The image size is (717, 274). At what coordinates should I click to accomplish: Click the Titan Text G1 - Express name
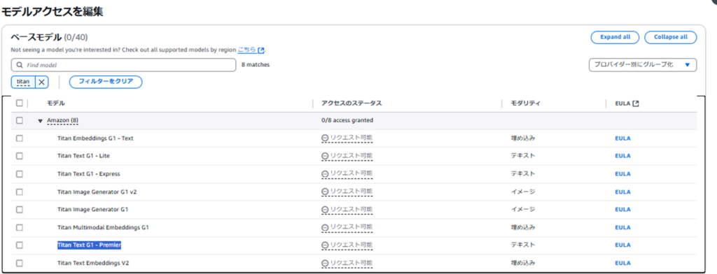tap(89, 174)
